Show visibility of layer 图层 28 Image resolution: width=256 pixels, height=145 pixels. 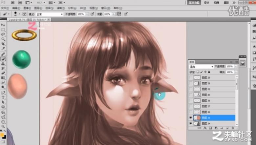coord(191,83)
